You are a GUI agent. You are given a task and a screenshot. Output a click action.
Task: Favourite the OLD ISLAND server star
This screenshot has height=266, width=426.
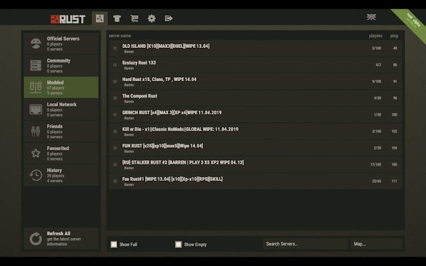(x=115, y=49)
